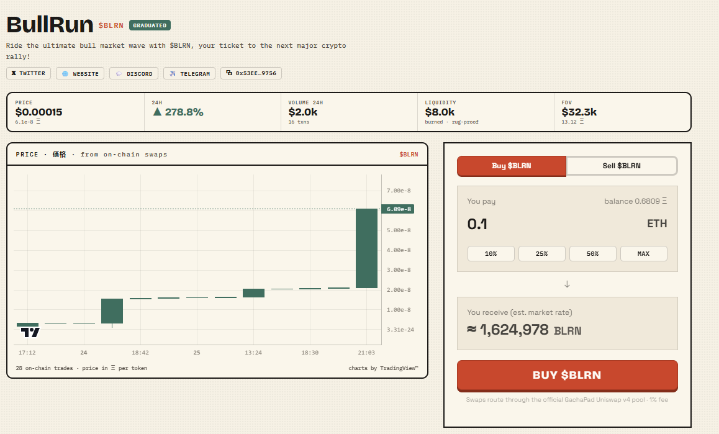
Task: Click the big BUY $BLRN button
Action: point(568,375)
